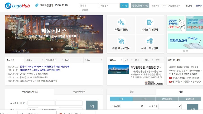Open YouTube icon beside 온라인 설명회 article
The image size is (203, 114).
[x=170, y=78]
